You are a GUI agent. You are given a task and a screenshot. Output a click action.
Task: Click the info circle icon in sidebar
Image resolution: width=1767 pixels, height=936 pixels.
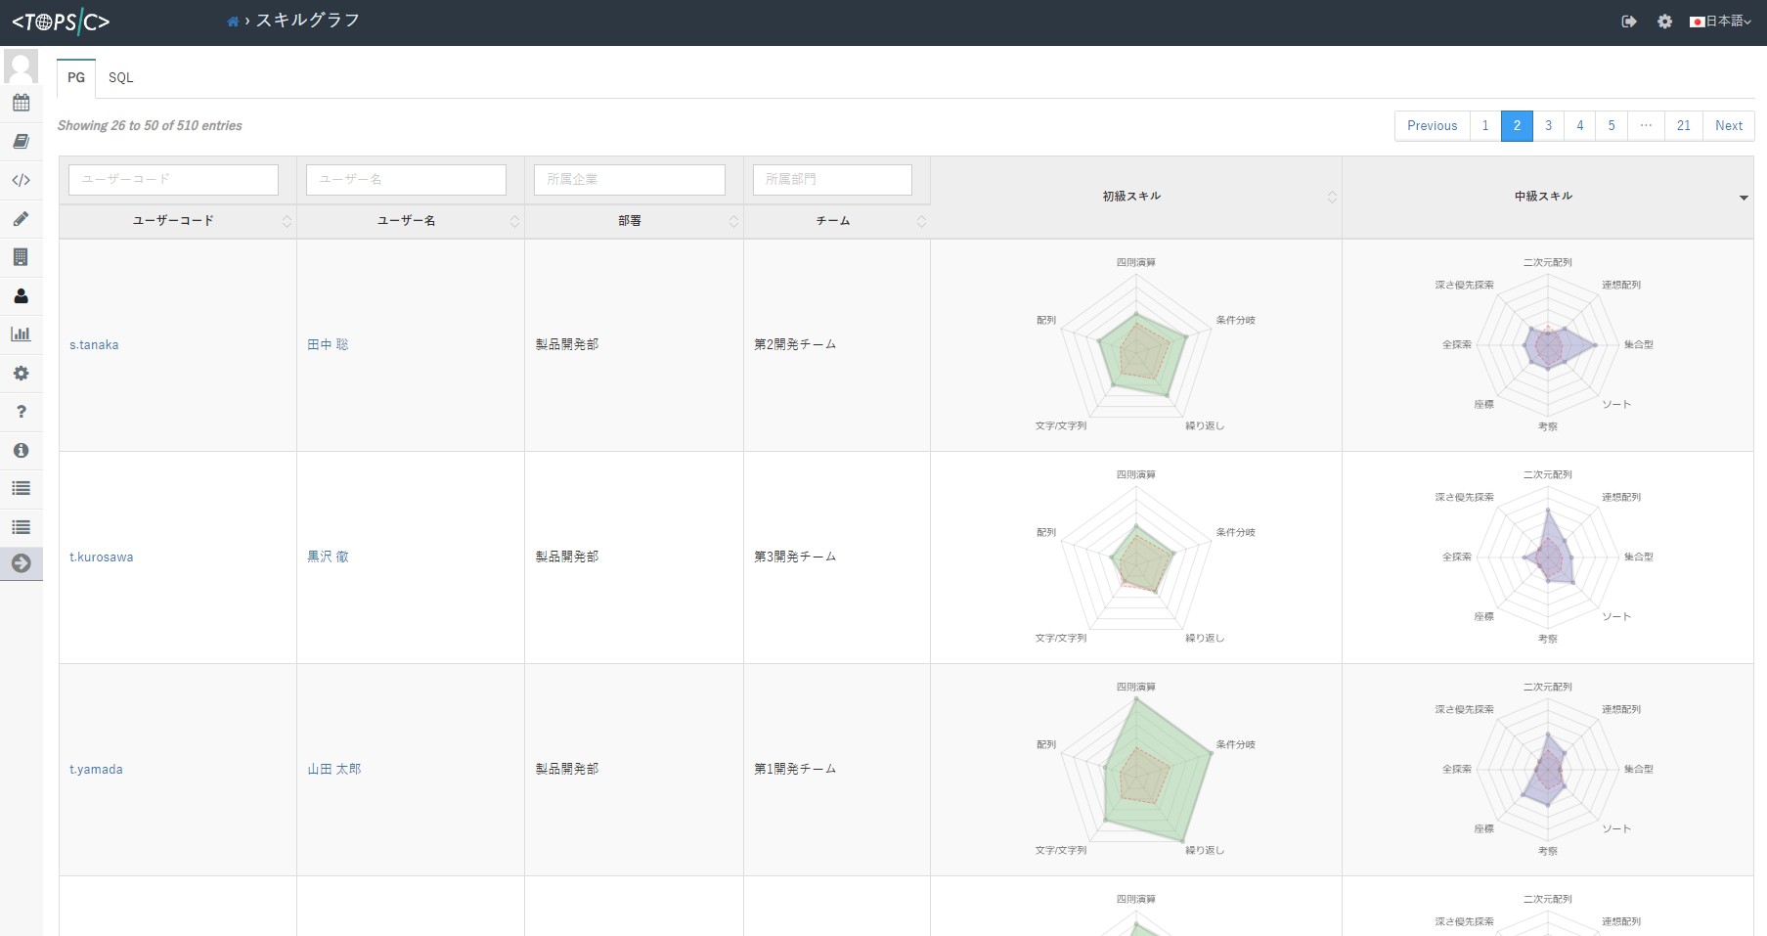pos(21,450)
